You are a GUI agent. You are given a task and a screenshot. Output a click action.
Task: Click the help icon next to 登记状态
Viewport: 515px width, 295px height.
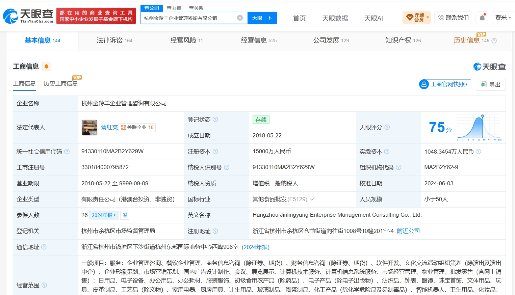(215, 119)
